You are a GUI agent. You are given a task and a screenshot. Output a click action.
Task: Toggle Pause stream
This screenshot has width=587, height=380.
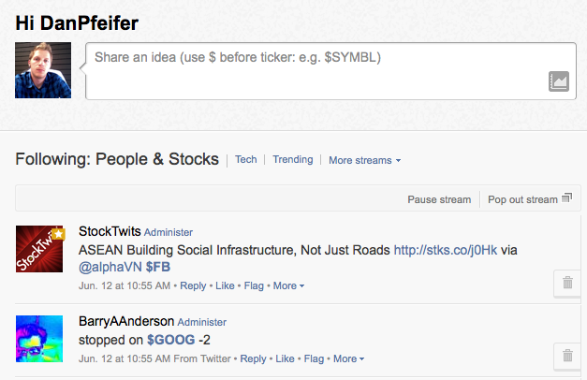pyautogui.click(x=439, y=199)
